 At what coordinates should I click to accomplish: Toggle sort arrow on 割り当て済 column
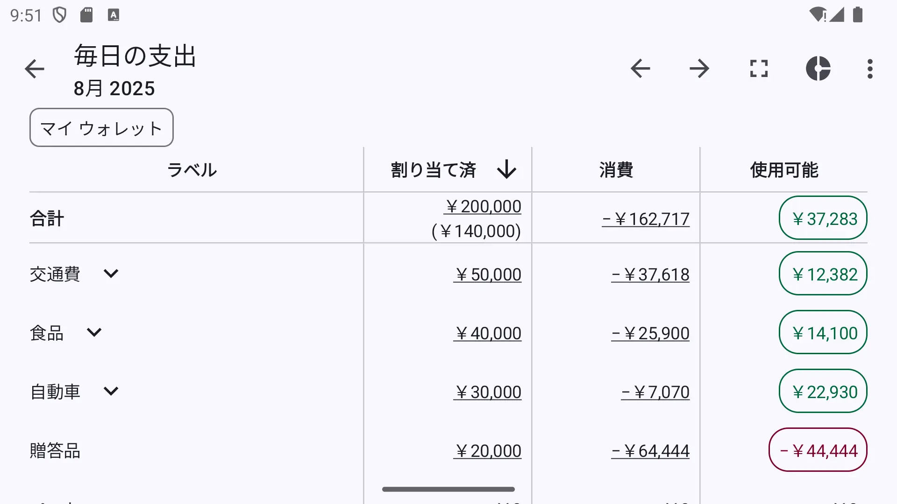506,169
